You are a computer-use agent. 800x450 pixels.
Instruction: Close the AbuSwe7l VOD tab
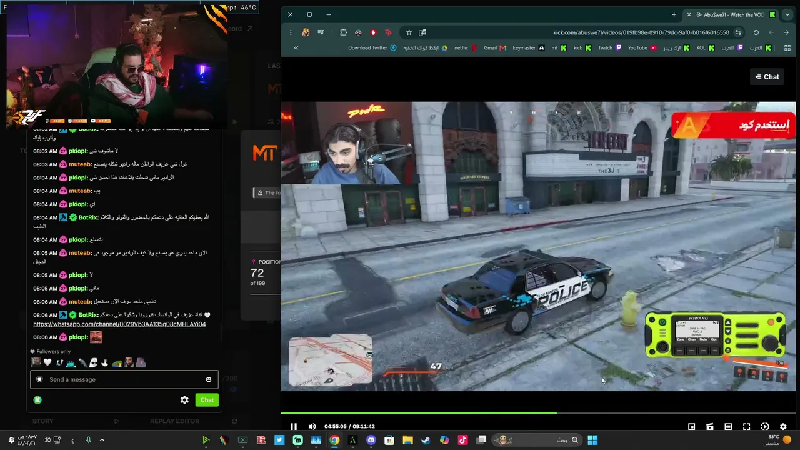(689, 14)
